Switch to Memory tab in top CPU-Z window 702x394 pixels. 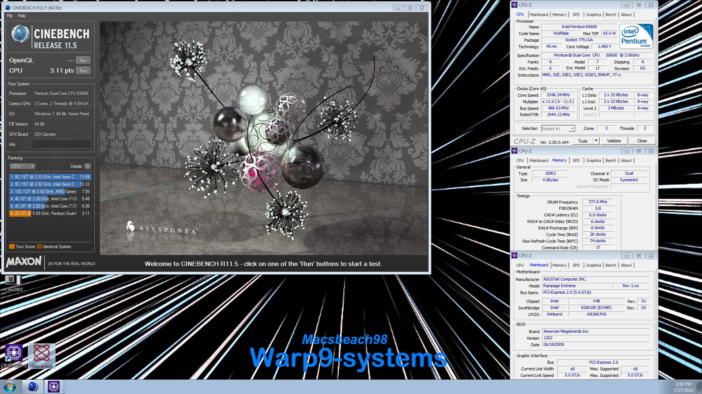click(x=559, y=15)
